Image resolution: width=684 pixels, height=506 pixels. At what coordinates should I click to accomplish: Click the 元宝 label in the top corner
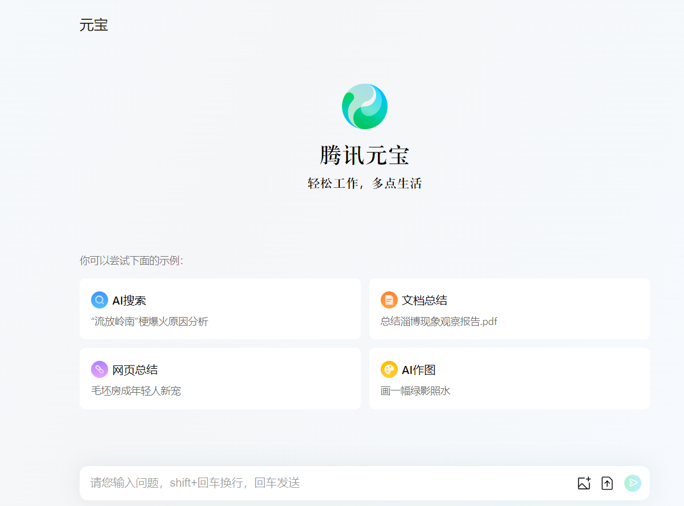94,25
